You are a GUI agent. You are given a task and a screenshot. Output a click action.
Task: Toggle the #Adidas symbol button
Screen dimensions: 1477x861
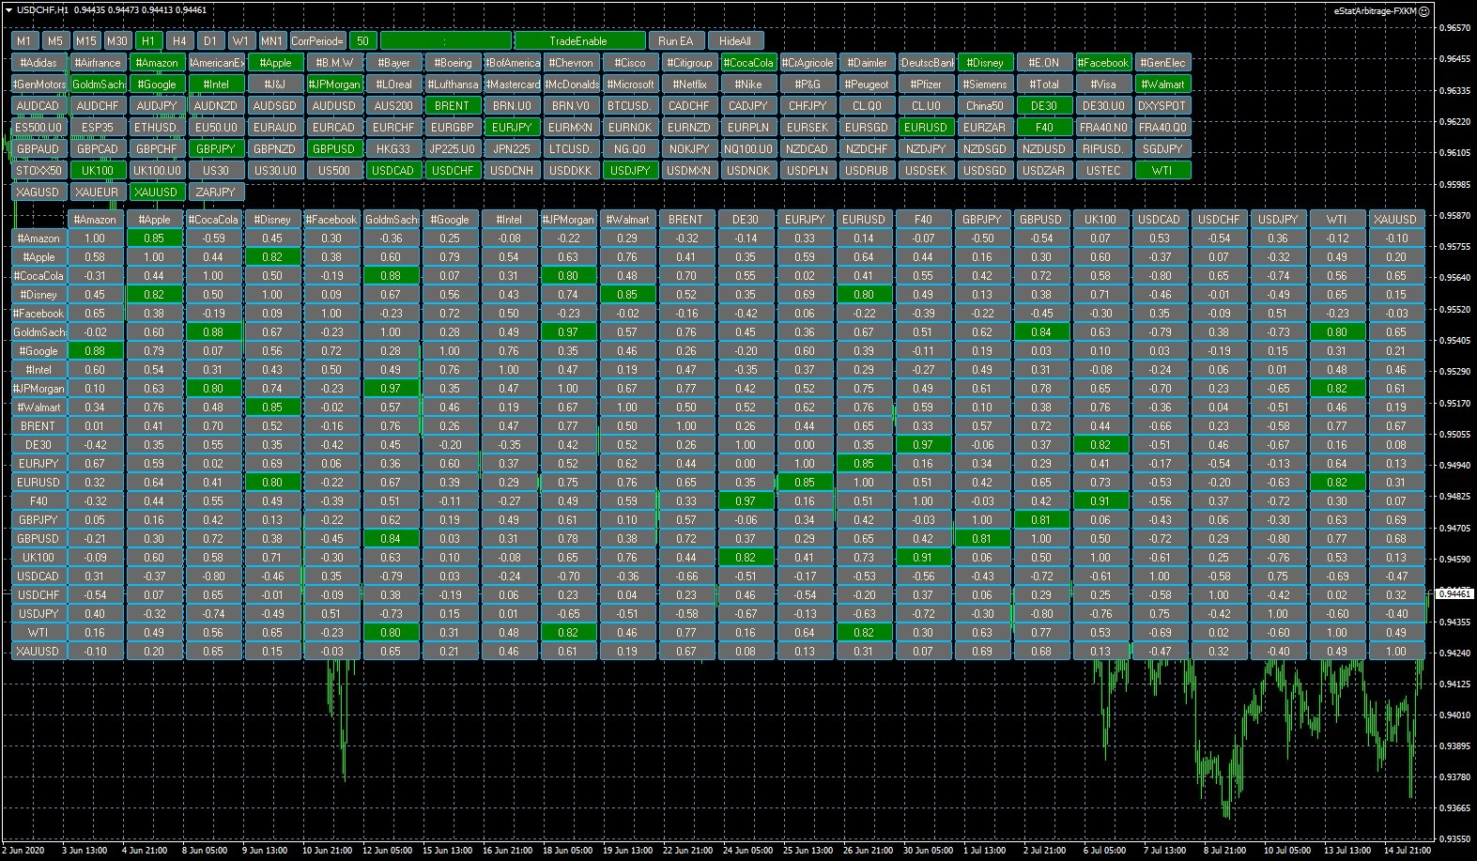pos(39,63)
